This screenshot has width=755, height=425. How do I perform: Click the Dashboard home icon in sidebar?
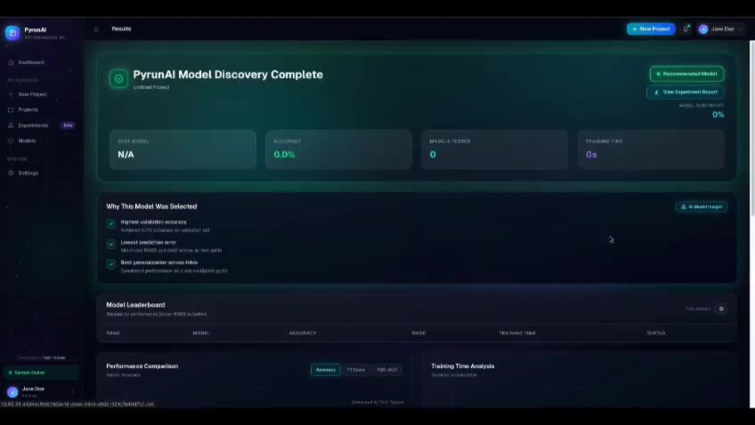pyautogui.click(x=11, y=63)
